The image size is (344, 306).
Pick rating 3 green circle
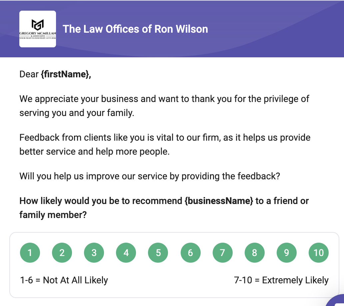[x=94, y=253]
